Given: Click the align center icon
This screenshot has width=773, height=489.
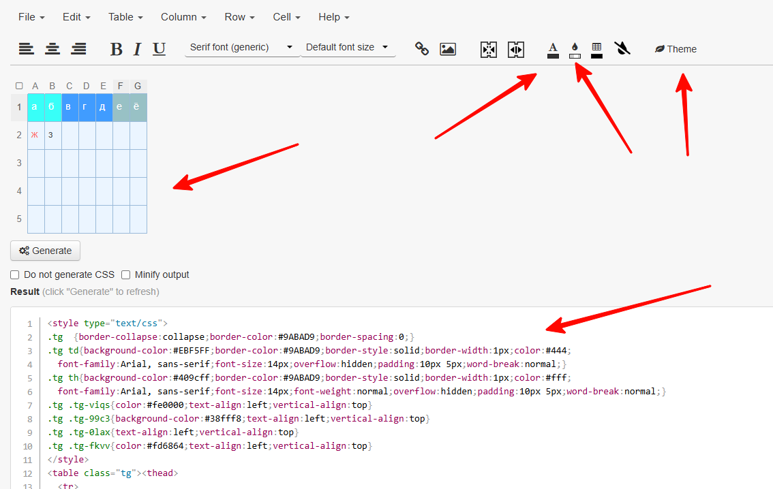Looking at the screenshot, I should [52, 48].
